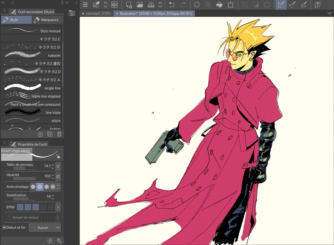The height and width of the screenshot is (245, 334).
Task: Reset tool properties to initial settings
Action: (50, 241)
